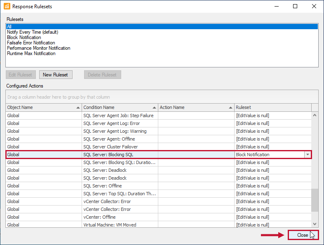This screenshot has height=245, width=324.
Task: Click the Response Rulesets app icon
Action: coord(7,7)
